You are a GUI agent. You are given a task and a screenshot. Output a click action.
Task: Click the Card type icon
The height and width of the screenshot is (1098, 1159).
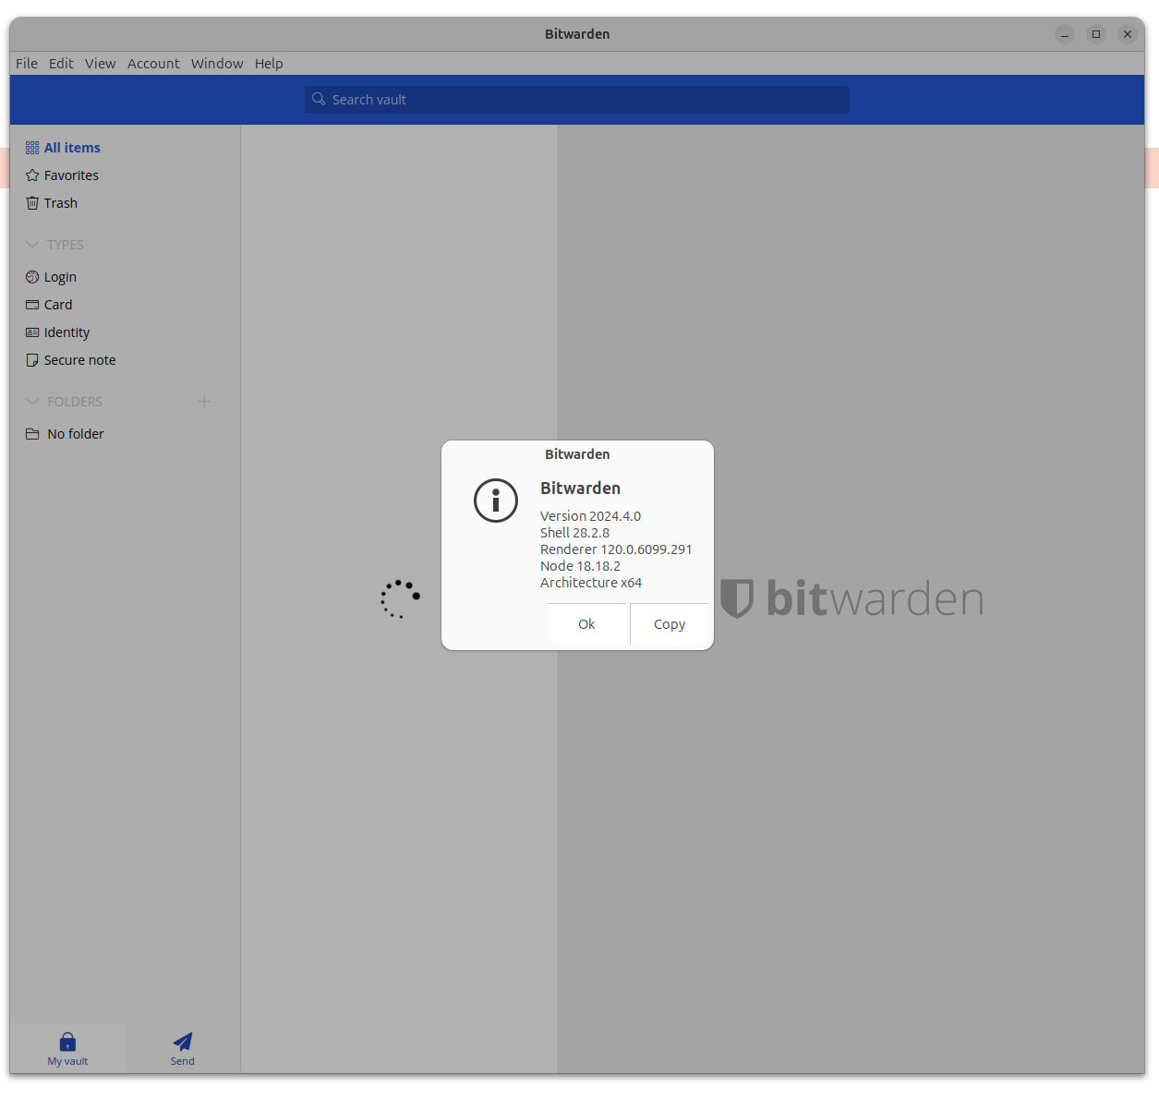tap(32, 305)
